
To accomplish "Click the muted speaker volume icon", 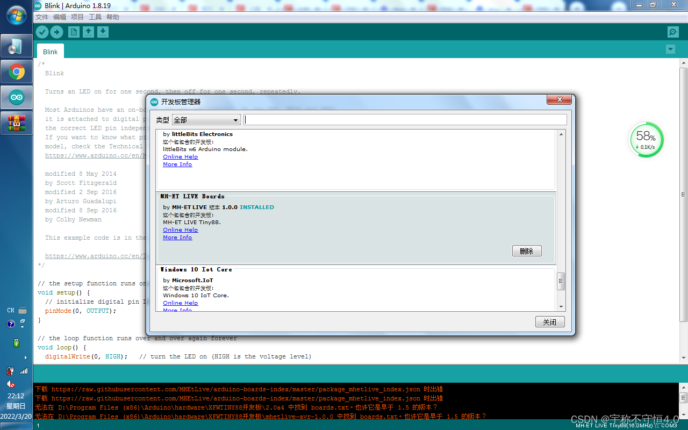I will pos(11,384).
